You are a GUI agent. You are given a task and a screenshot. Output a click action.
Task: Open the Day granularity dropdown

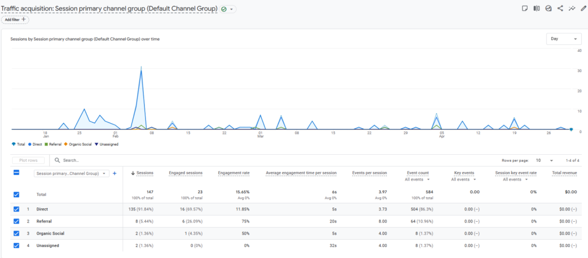coord(564,38)
